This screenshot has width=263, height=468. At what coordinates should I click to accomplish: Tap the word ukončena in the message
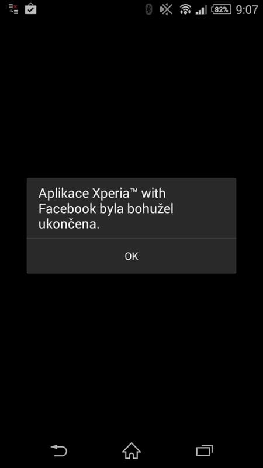coord(68,225)
